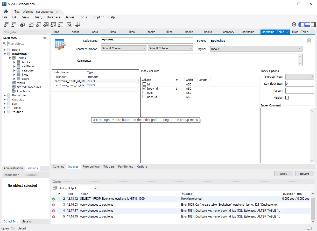Switch to the Columns tab
317x231 pixels.
(x=59, y=167)
